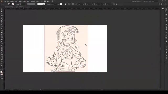Image resolution: width=168 pixels, height=94 pixels.
Task: Open the Select menu
Action: (20, 1)
